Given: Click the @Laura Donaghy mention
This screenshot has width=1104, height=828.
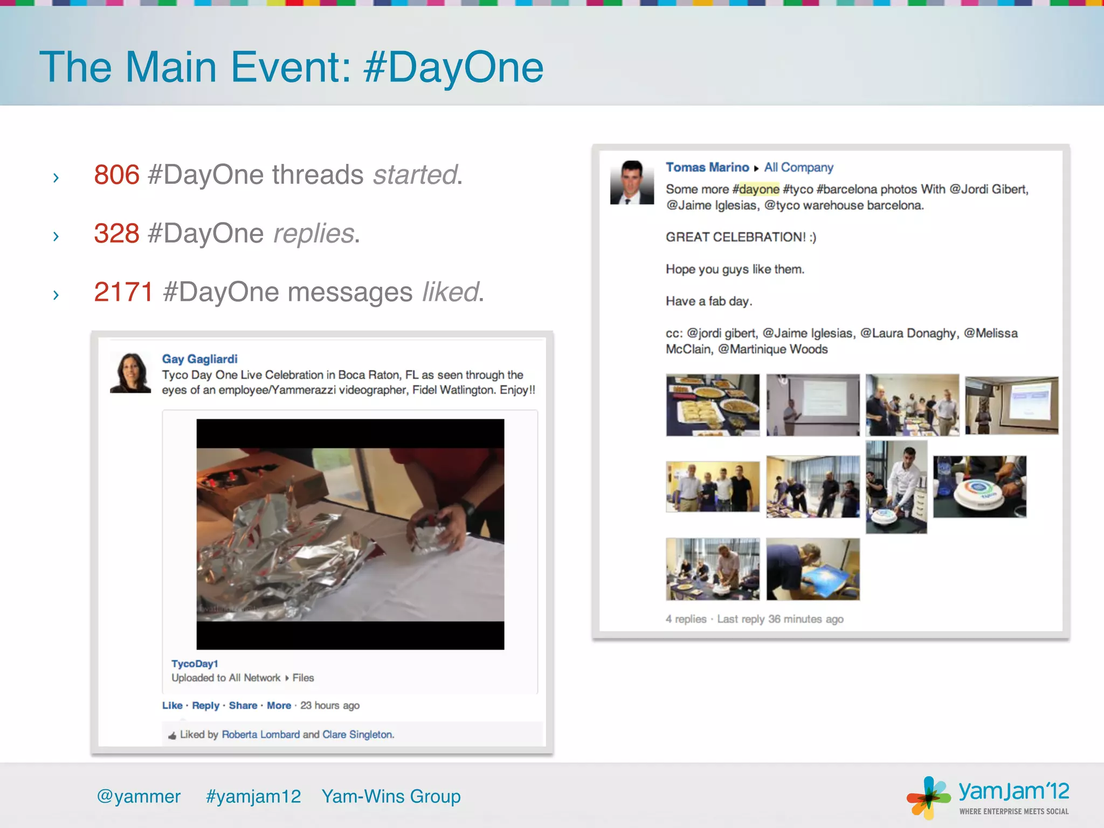Looking at the screenshot, I should point(909,333).
